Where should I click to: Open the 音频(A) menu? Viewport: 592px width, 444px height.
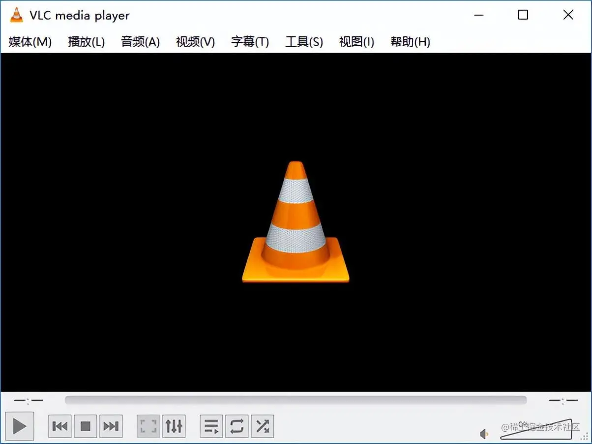point(141,42)
